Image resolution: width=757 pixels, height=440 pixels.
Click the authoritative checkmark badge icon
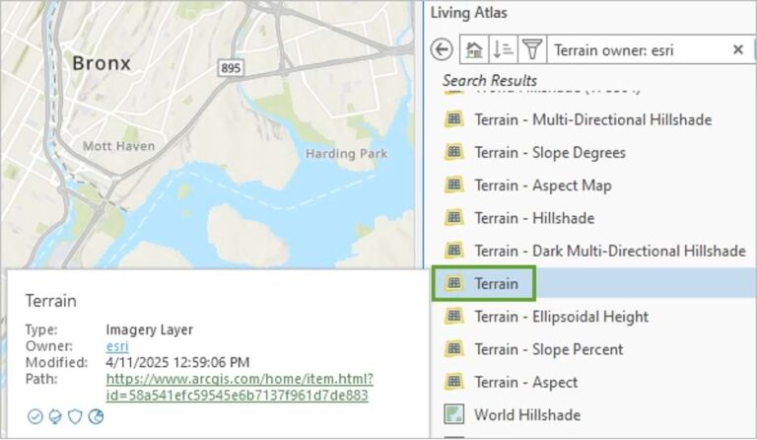35,416
